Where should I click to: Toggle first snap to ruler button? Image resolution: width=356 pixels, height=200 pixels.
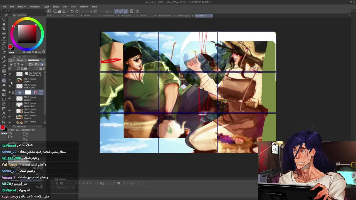(117, 11)
